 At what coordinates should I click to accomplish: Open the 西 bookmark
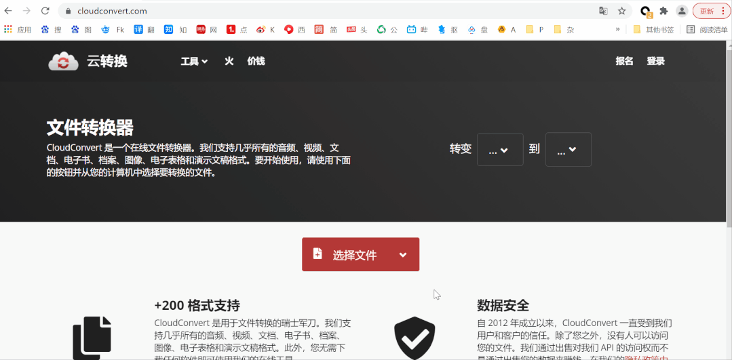[294, 29]
